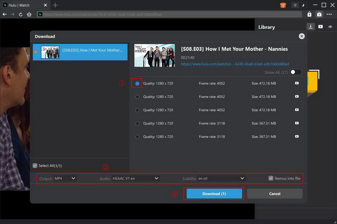Image resolution: width=337 pixels, height=224 pixels.
Task: Open the three-dot more options menu
Action: pyautogui.click(x=329, y=14)
